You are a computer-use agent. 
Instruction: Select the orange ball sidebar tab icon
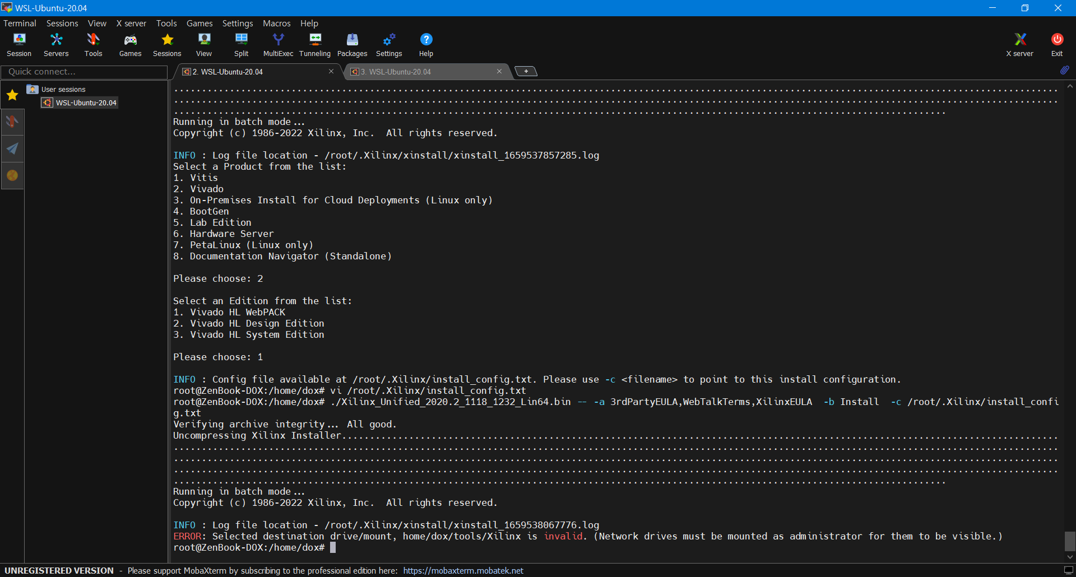coord(12,175)
